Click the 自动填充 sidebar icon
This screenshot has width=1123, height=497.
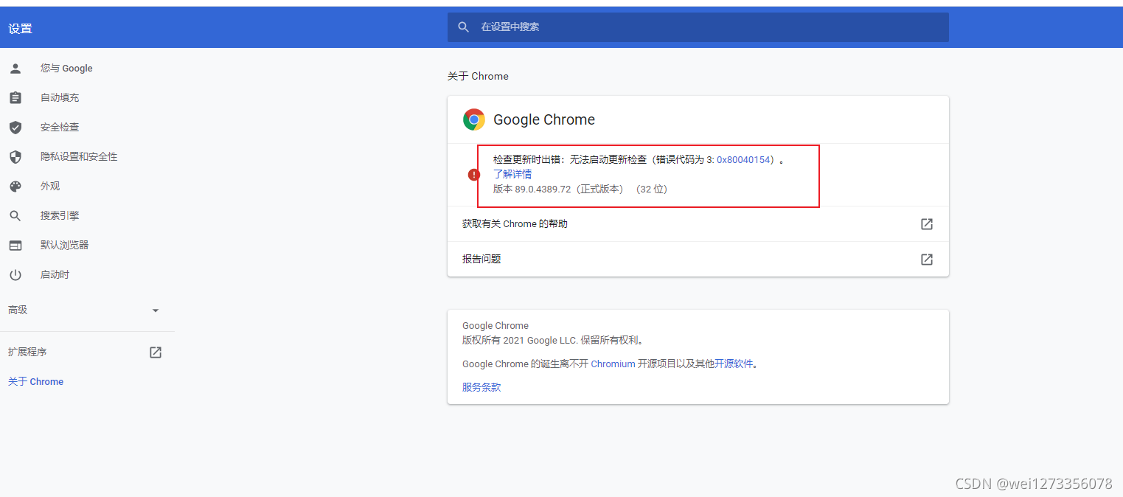(x=15, y=97)
